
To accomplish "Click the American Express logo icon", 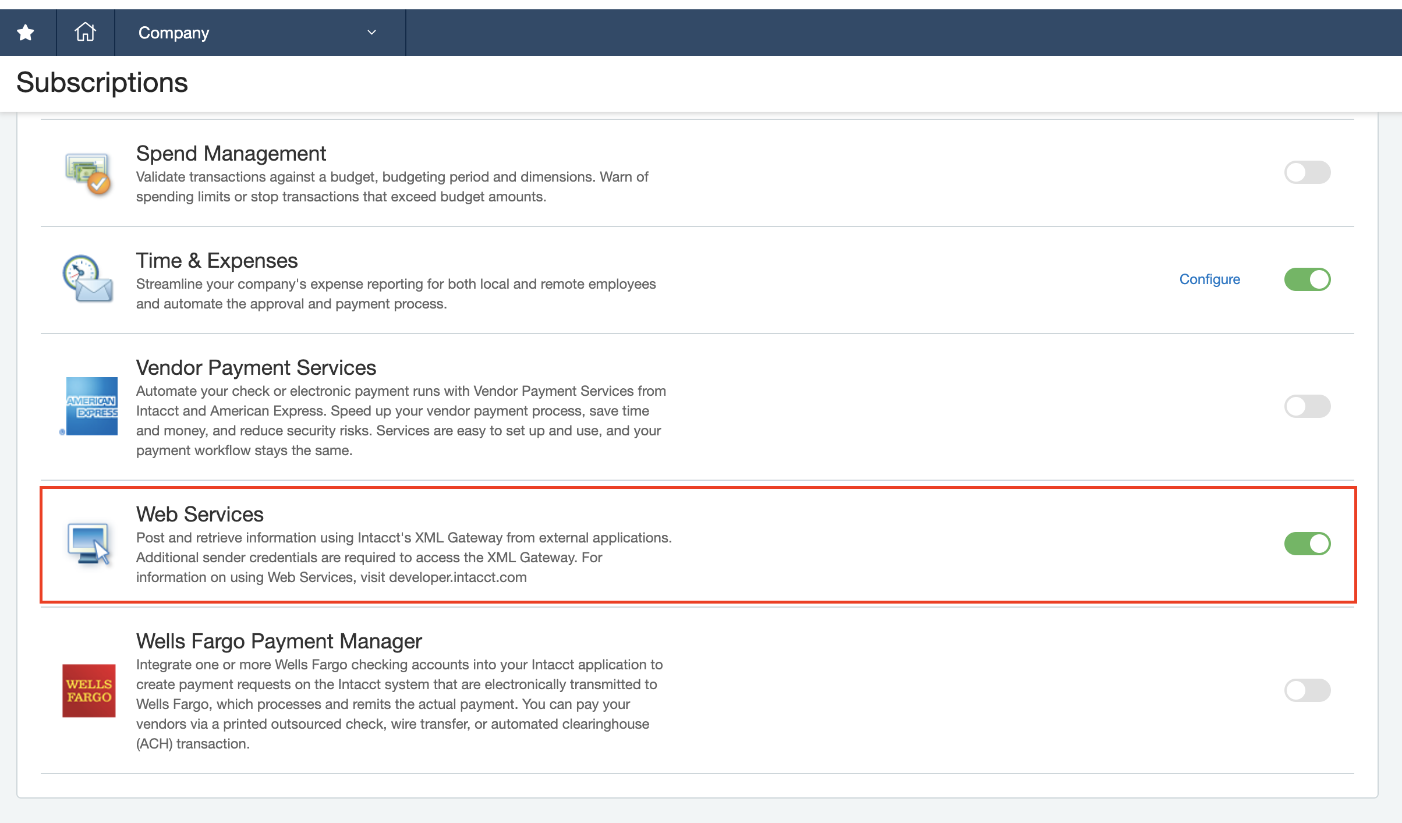I will click(x=91, y=406).
